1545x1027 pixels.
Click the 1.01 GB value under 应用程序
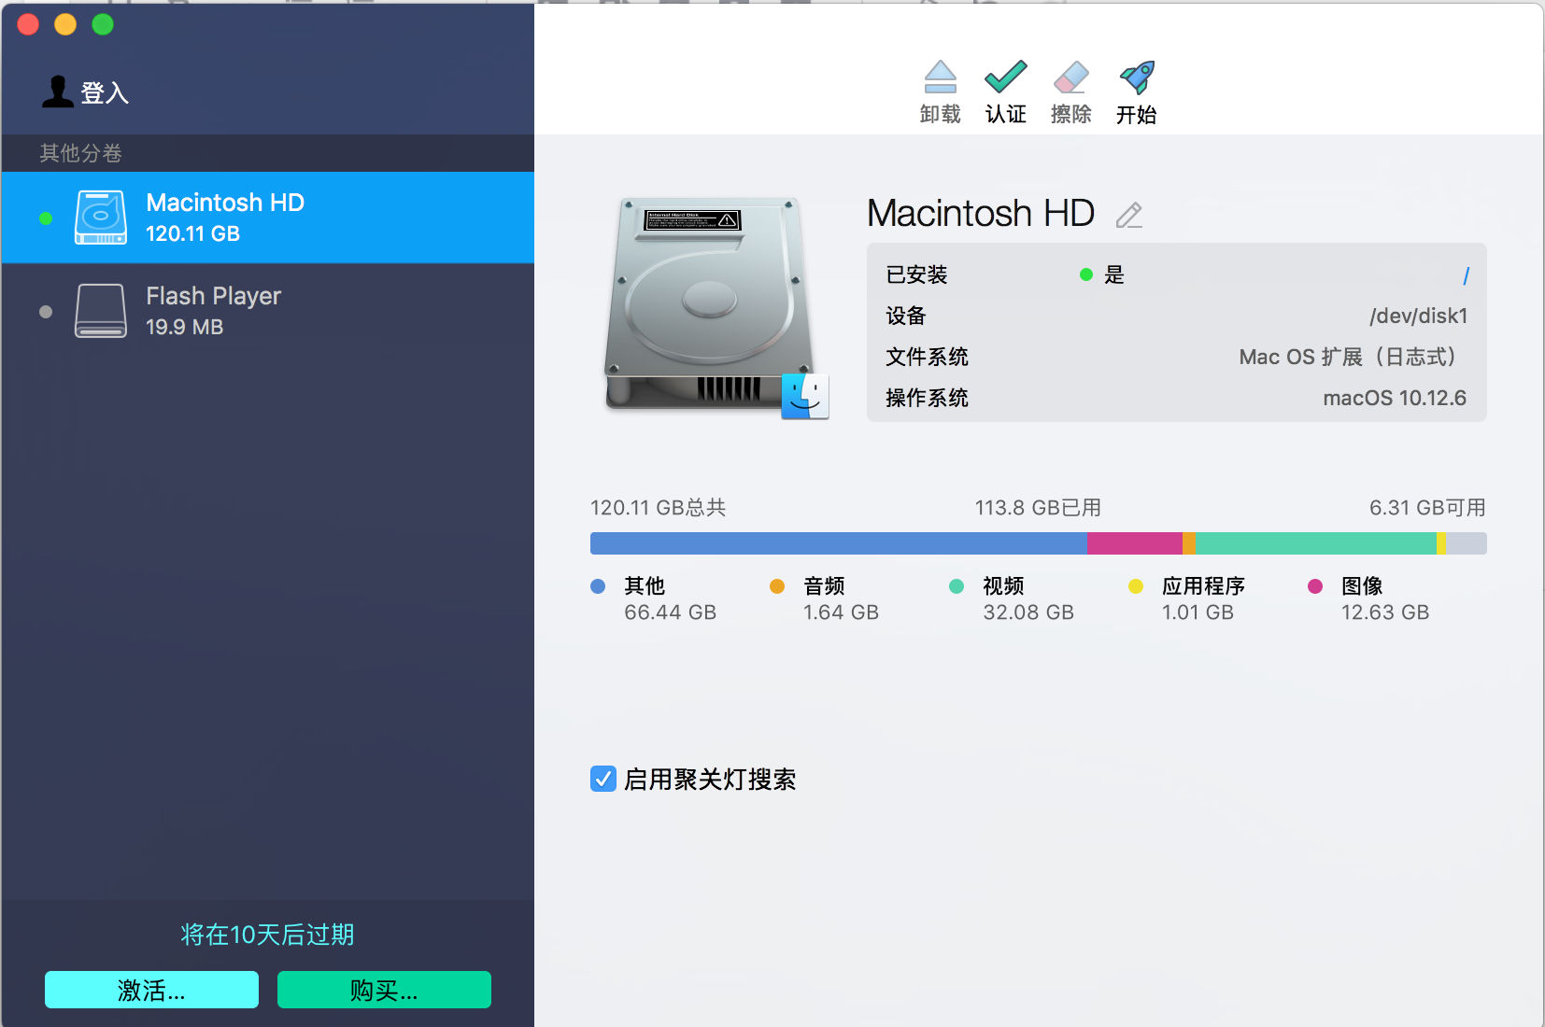click(1198, 612)
